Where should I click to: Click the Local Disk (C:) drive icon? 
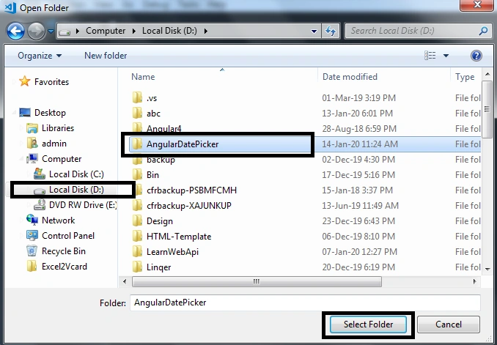point(40,174)
